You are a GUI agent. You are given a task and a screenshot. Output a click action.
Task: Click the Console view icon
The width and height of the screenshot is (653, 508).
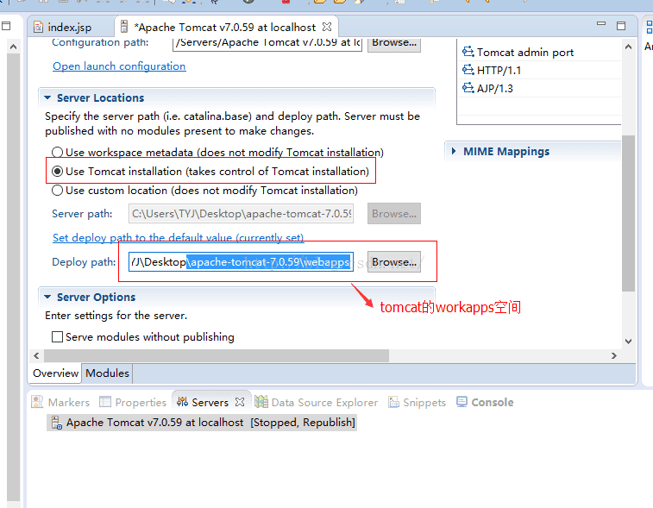coord(461,401)
